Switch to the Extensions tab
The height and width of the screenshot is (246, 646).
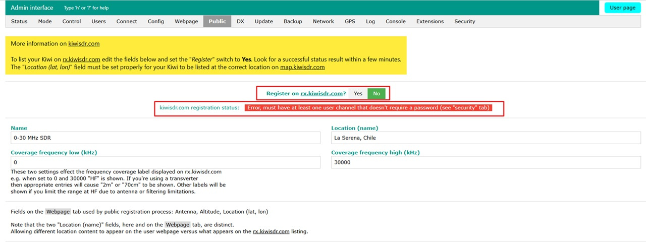[x=429, y=21]
